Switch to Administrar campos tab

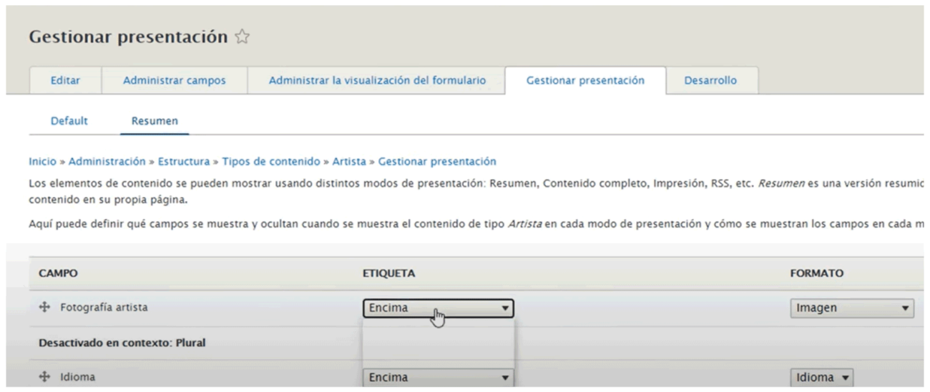coord(175,81)
